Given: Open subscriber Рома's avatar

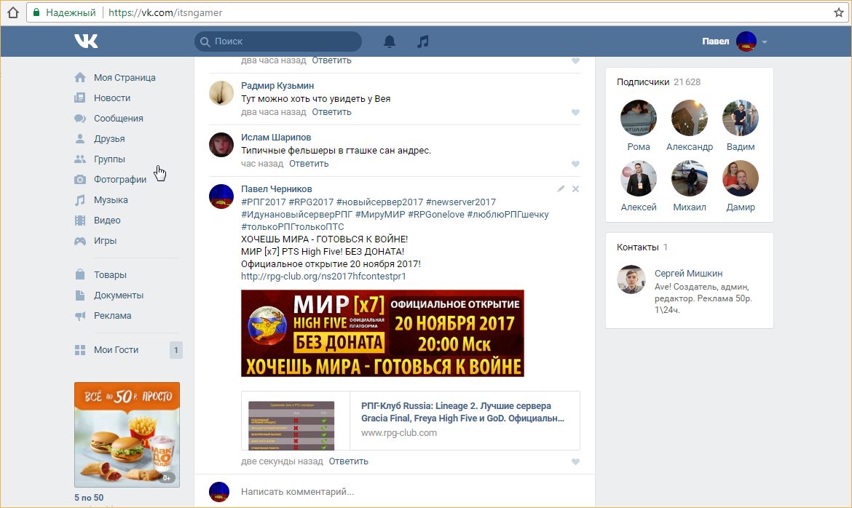Looking at the screenshot, I should pyautogui.click(x=639, y=118).
